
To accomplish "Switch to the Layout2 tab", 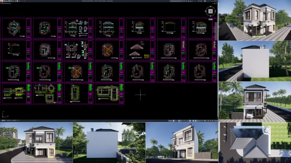I will (14, 120).
